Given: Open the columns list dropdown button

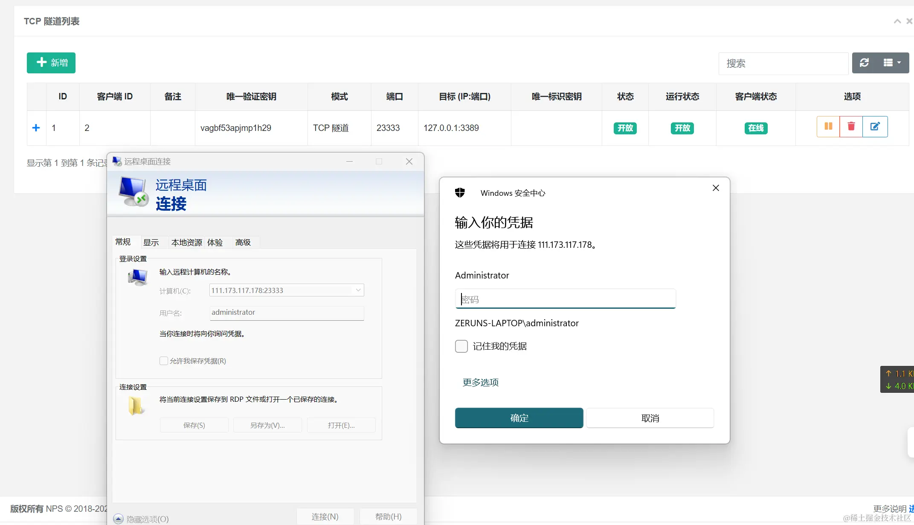Looking at the screenshot, I should (x=892, y=63).
